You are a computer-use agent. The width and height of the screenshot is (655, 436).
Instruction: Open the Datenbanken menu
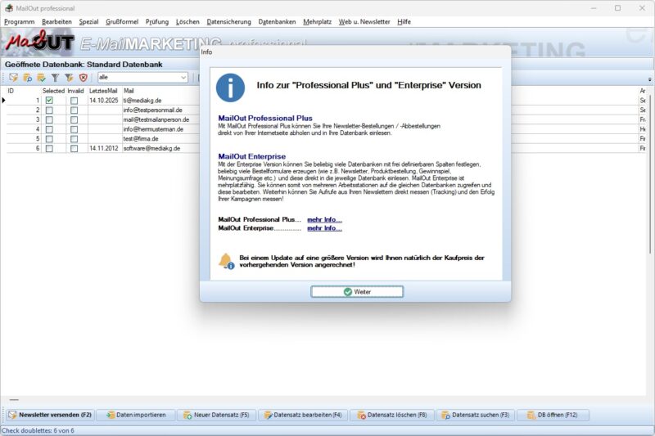tap(277, 22)
